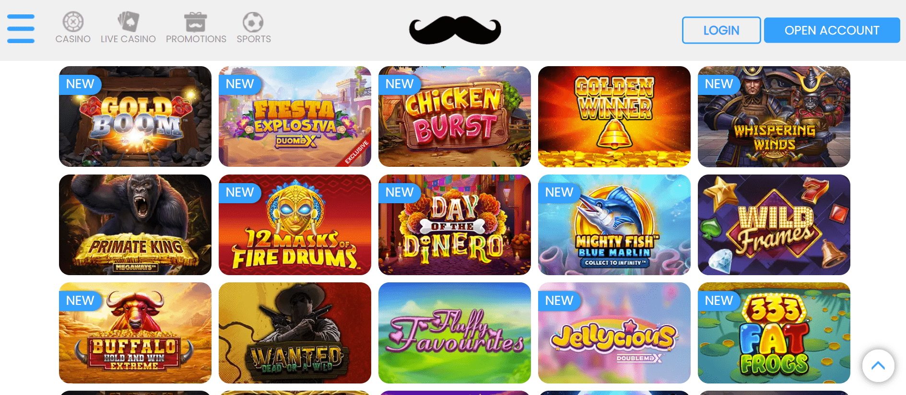Go to Sports soccer ball icon
The image size is (906, 395).
253,22
